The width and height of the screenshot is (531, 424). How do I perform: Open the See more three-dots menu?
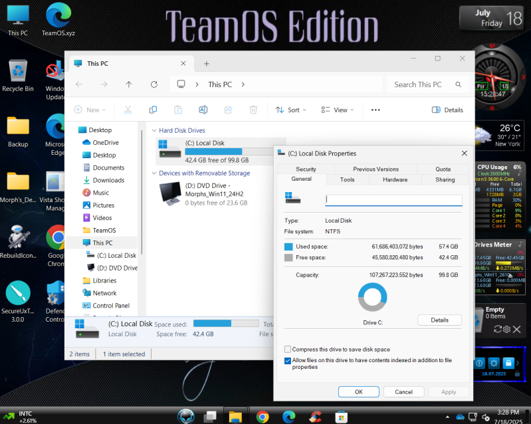coord(375,110)
